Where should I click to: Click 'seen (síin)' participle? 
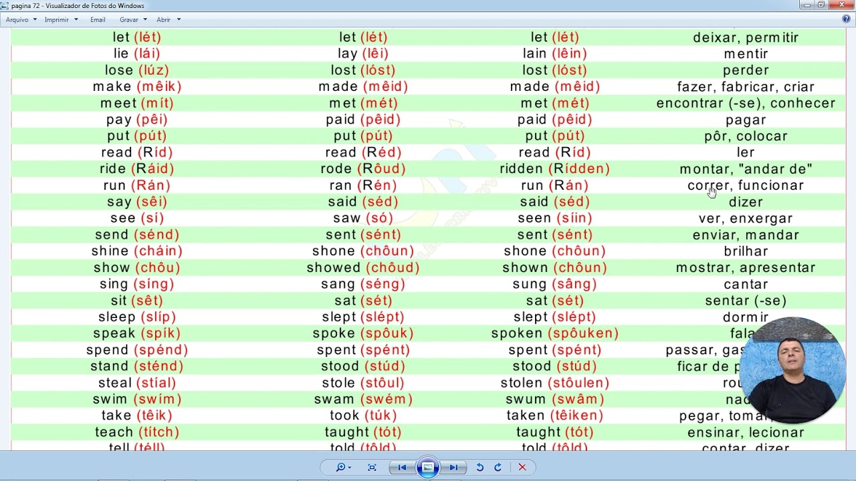tap(555, 218)
